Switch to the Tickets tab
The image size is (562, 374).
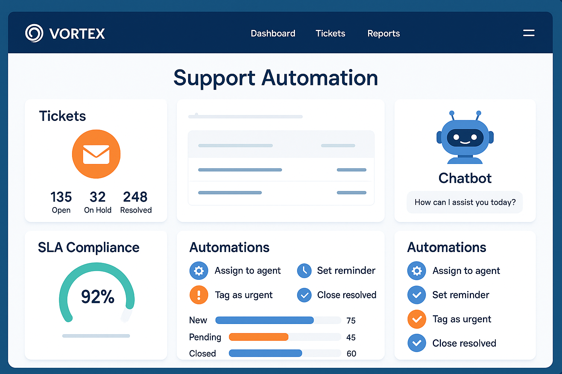point(330,33)
